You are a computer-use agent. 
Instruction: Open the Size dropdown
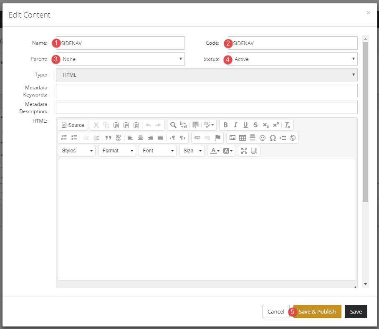click(192, 151)
